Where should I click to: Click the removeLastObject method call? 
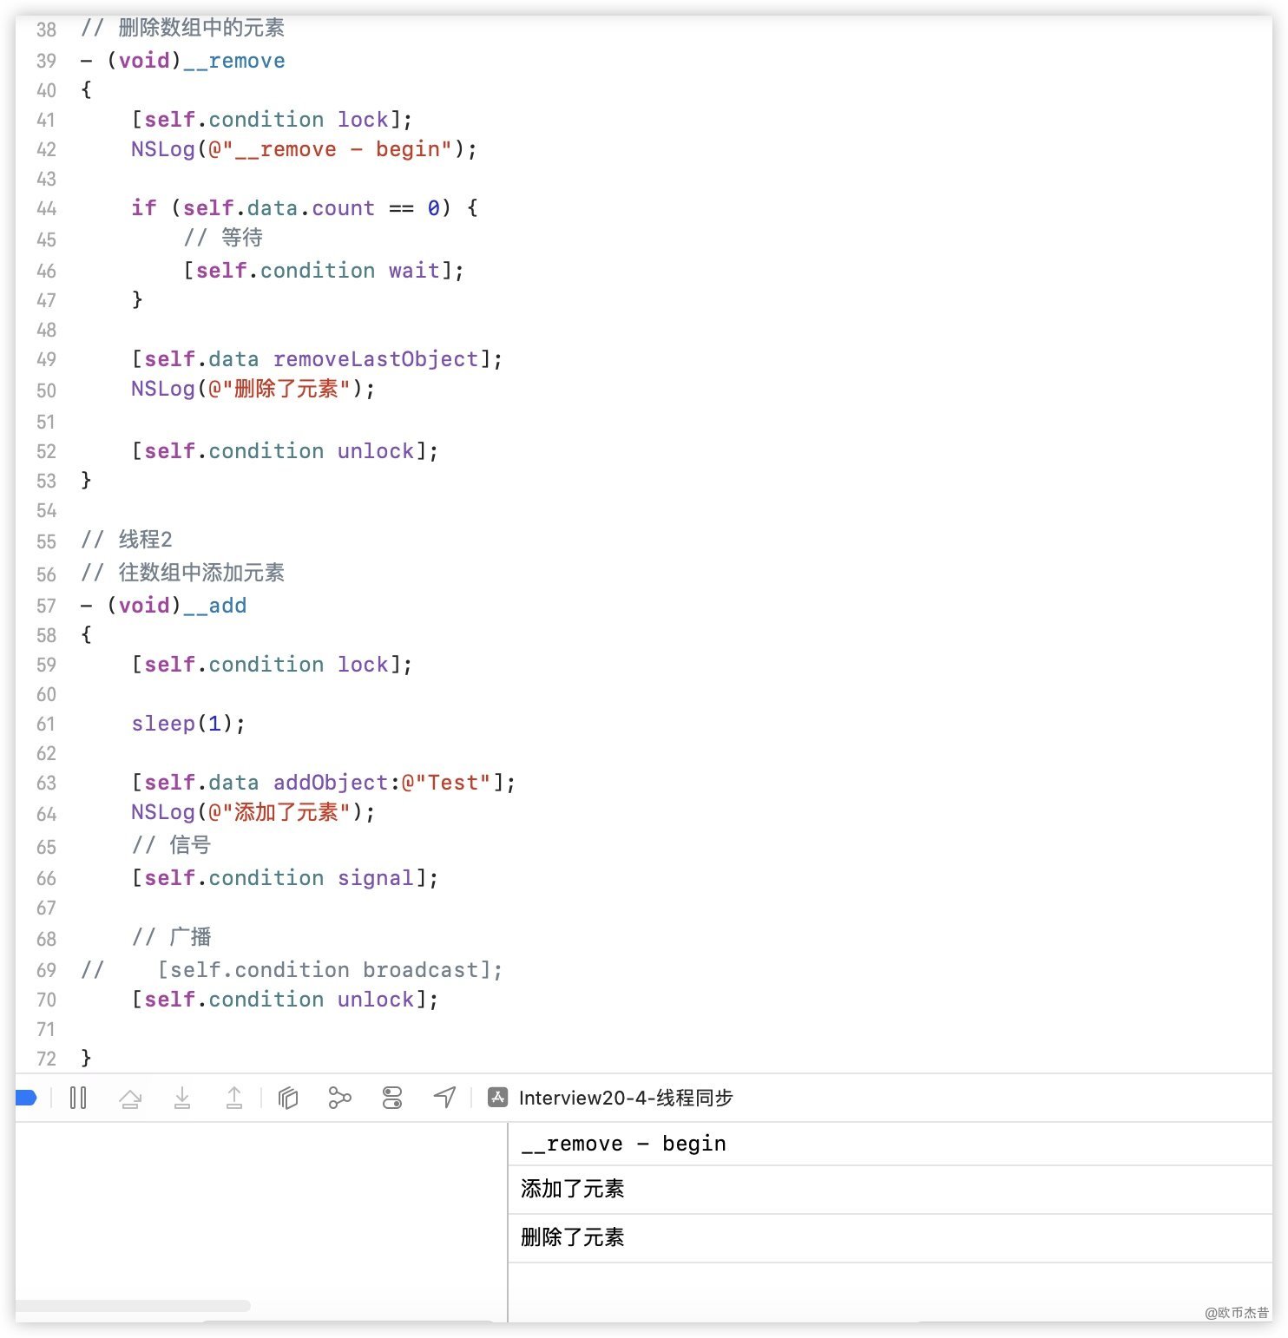tap(375, 359)
